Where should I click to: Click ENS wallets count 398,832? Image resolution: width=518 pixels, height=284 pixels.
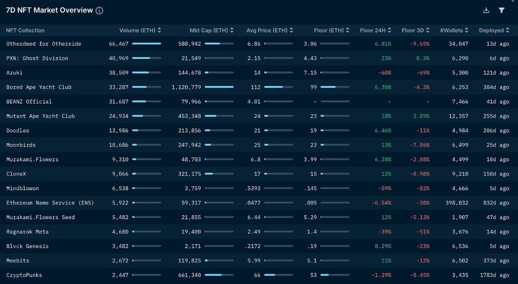(x=457, y=203)
